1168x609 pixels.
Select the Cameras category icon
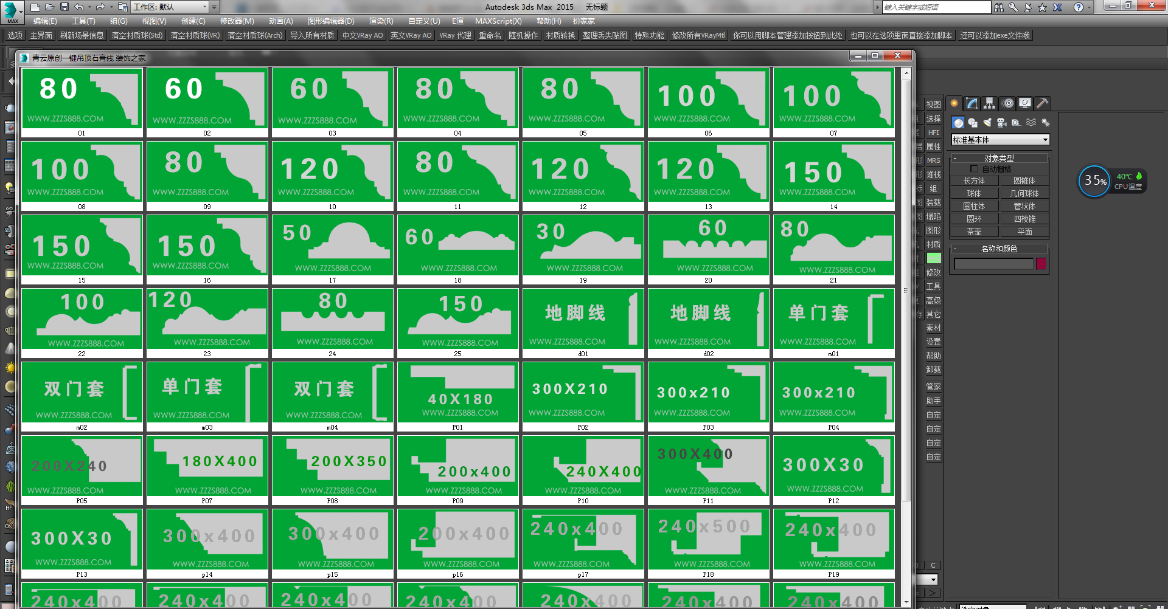tap(1002, 123)
